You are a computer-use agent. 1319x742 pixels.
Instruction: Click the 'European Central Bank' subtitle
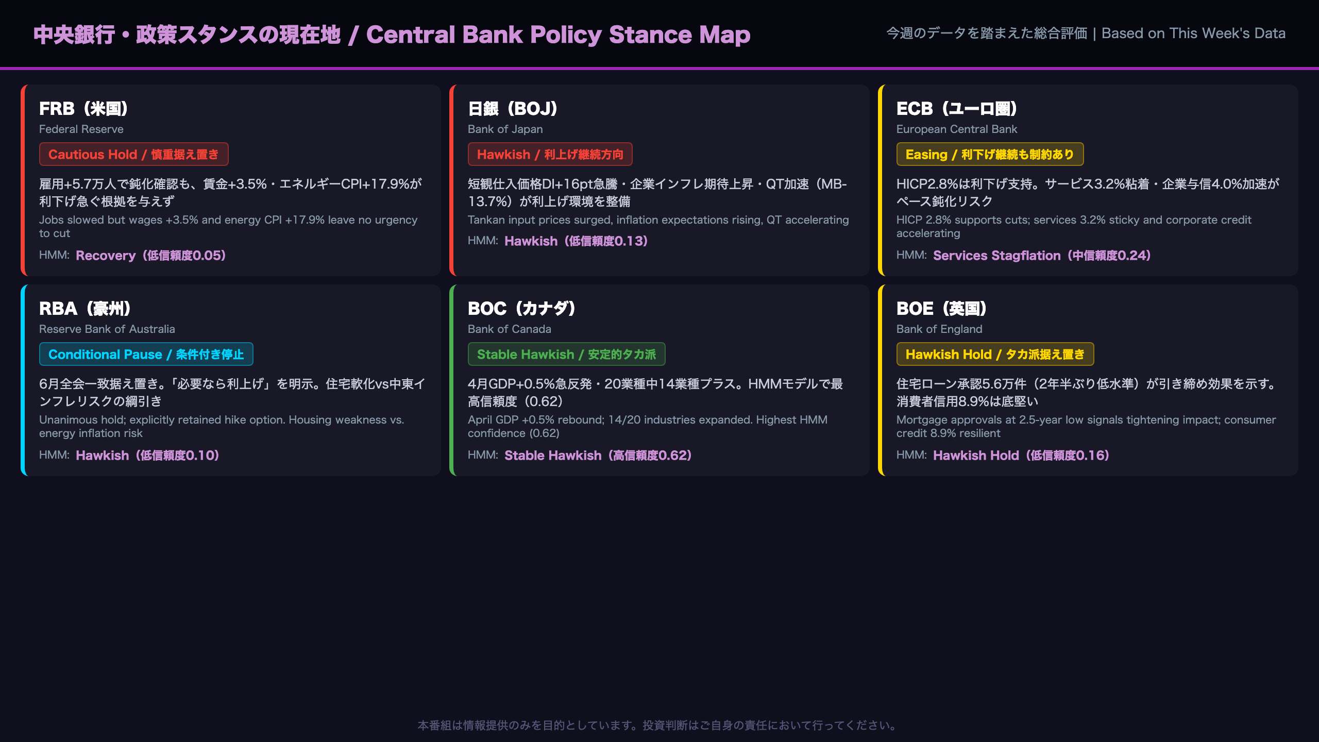click(957, 129)
